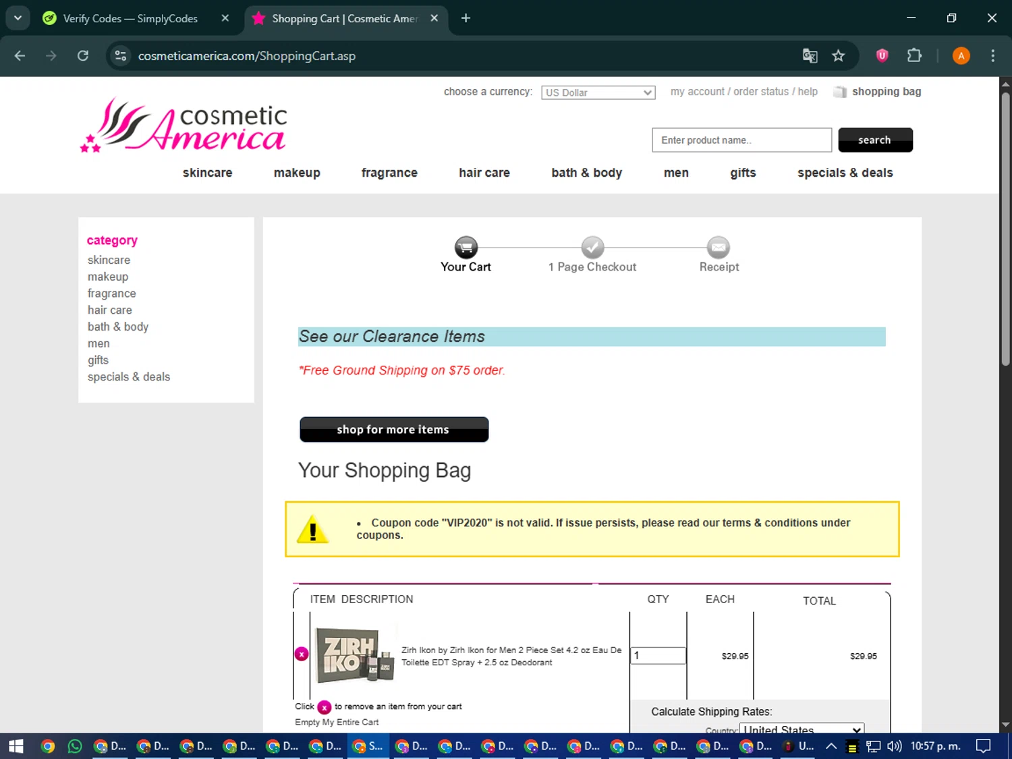Screen dimensions: 1012x759
Task: Focus the product name search field
Action: (x=741, y=140)
